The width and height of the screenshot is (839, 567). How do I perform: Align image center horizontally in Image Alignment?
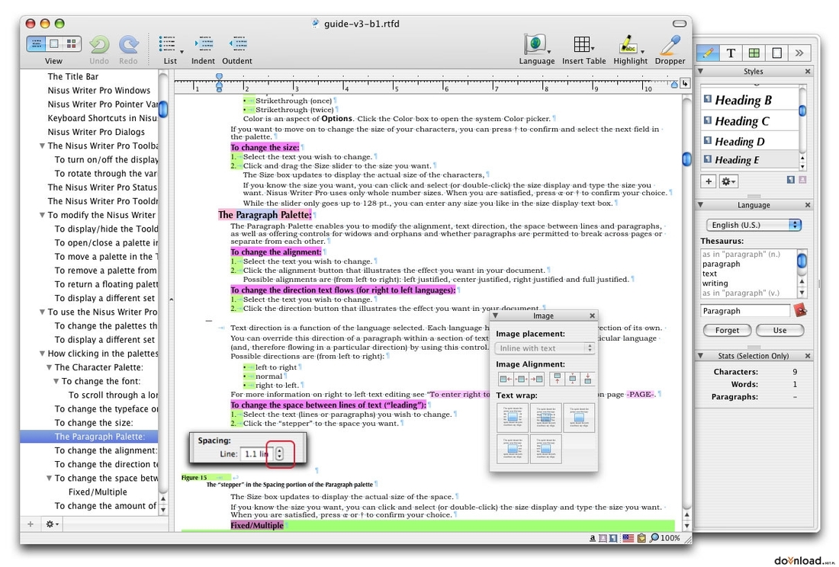pos(521,379)
